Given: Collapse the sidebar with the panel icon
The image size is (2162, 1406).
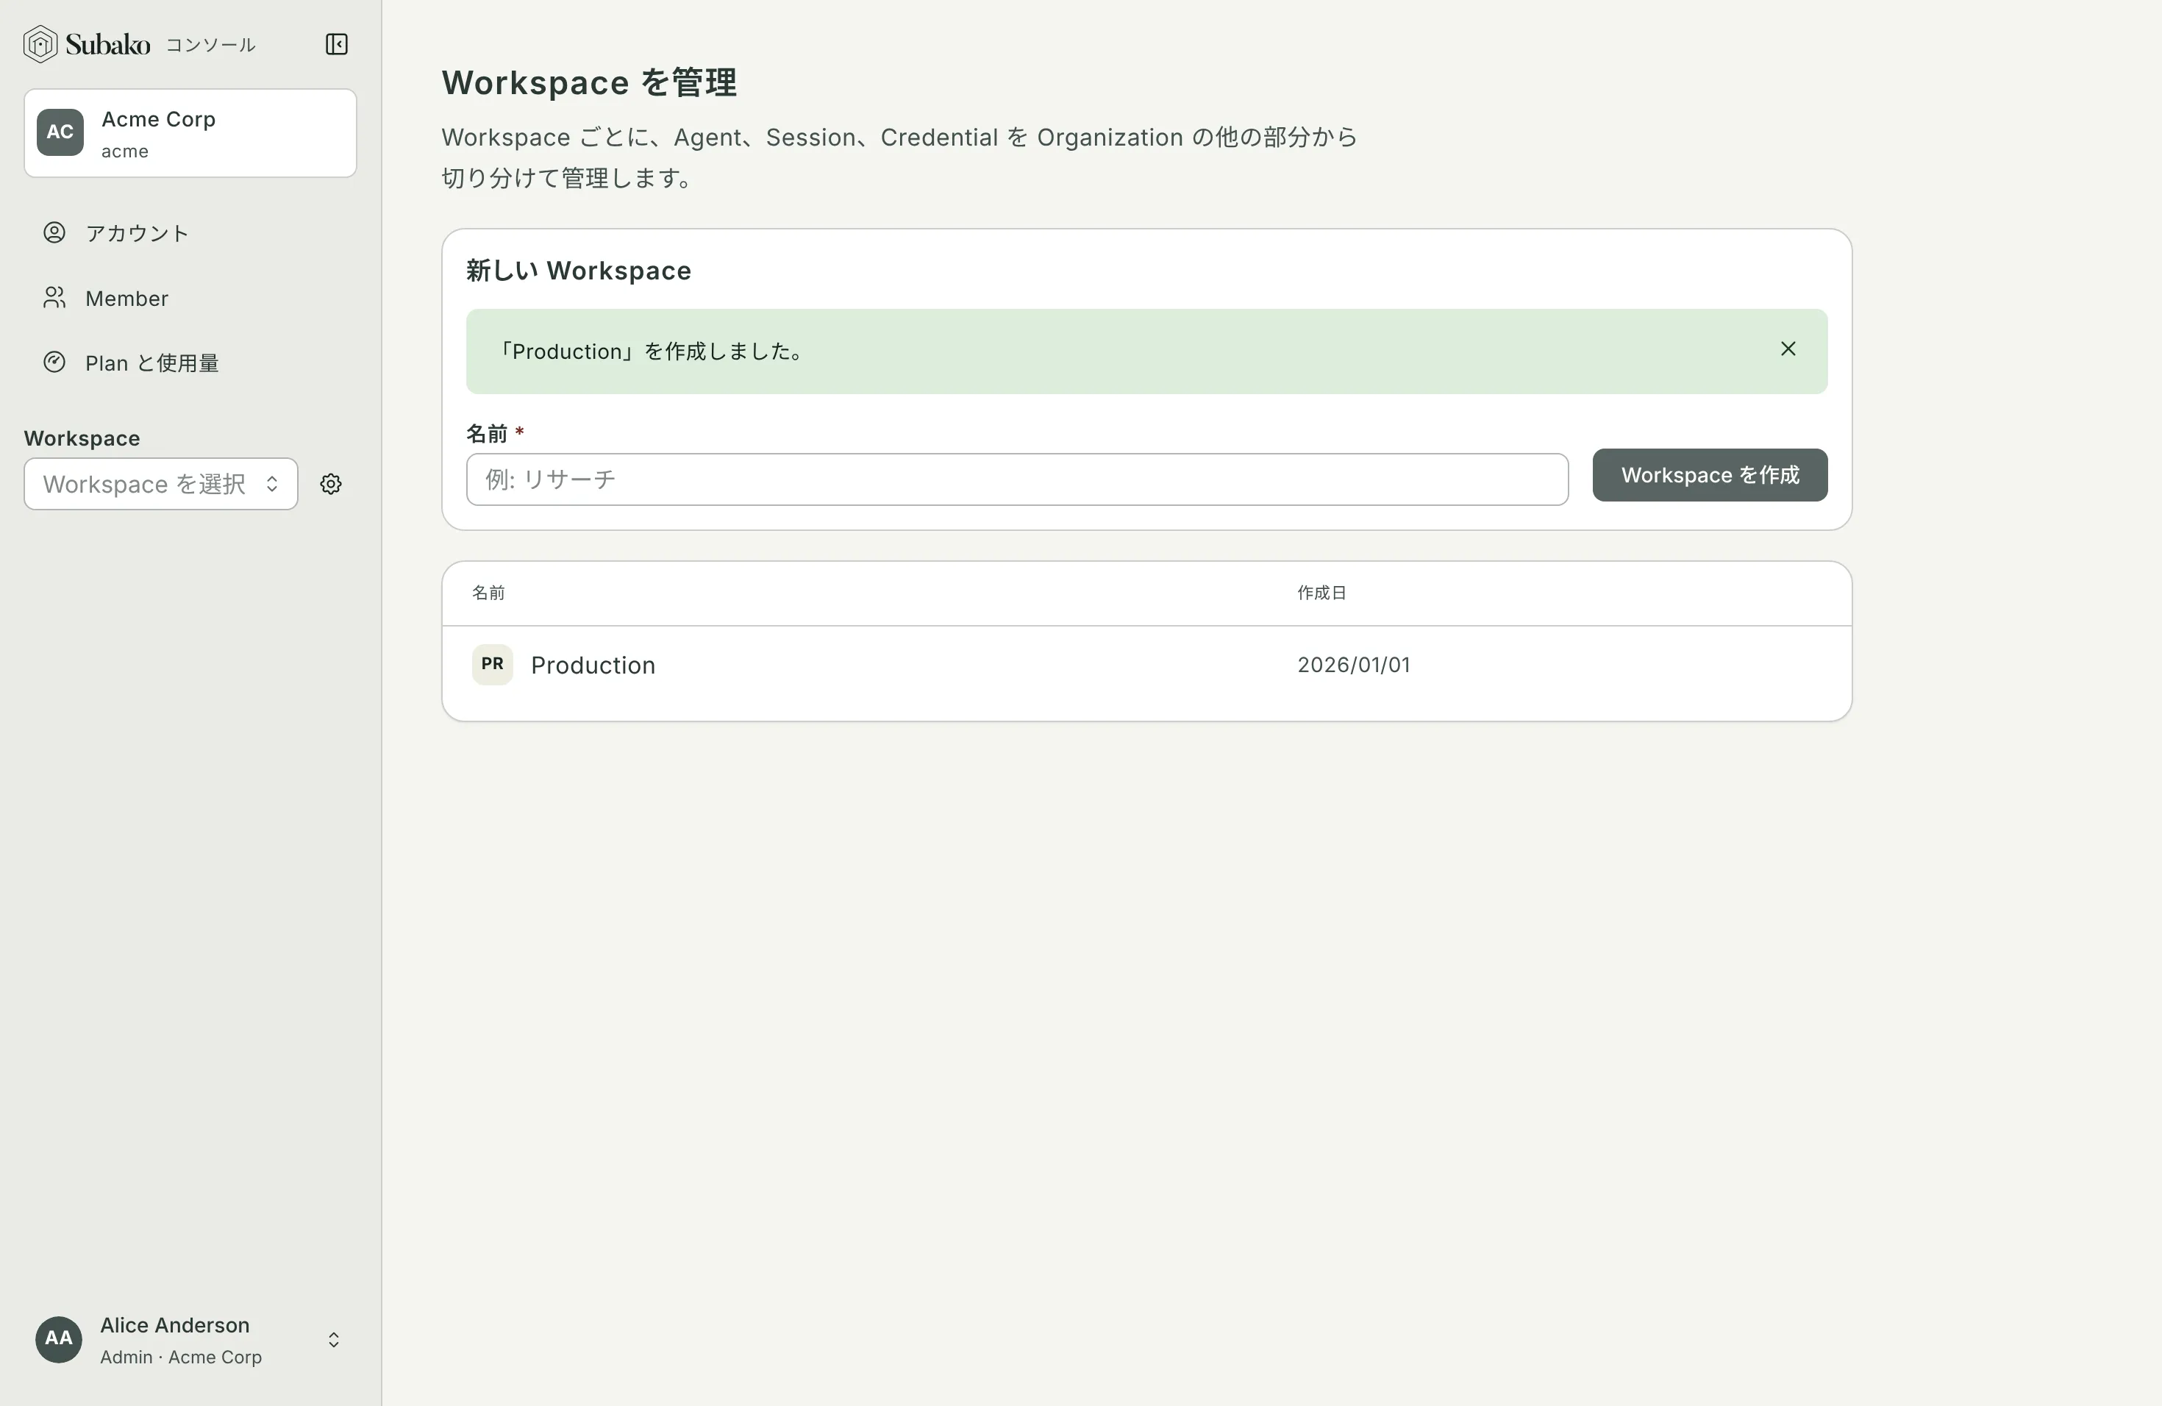Looking at the screenshot, I should pos(336,43).
